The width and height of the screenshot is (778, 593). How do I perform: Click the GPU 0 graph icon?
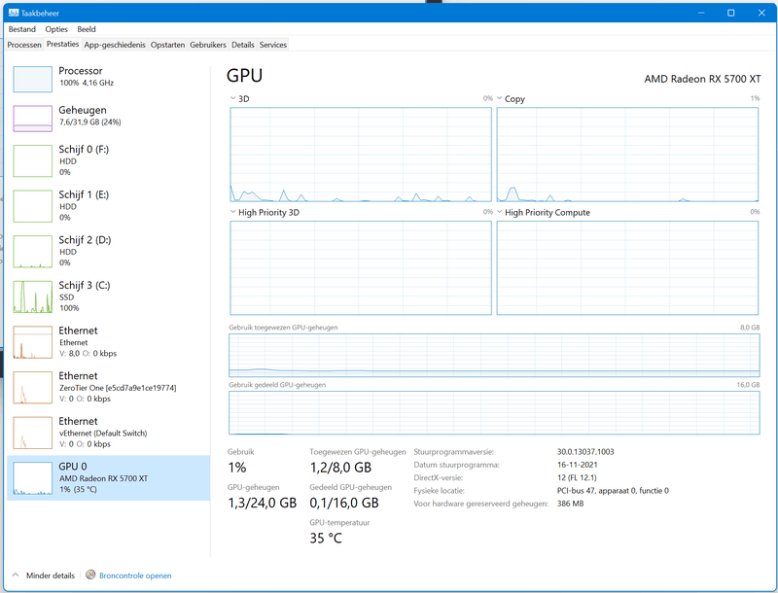click(32, 478)
